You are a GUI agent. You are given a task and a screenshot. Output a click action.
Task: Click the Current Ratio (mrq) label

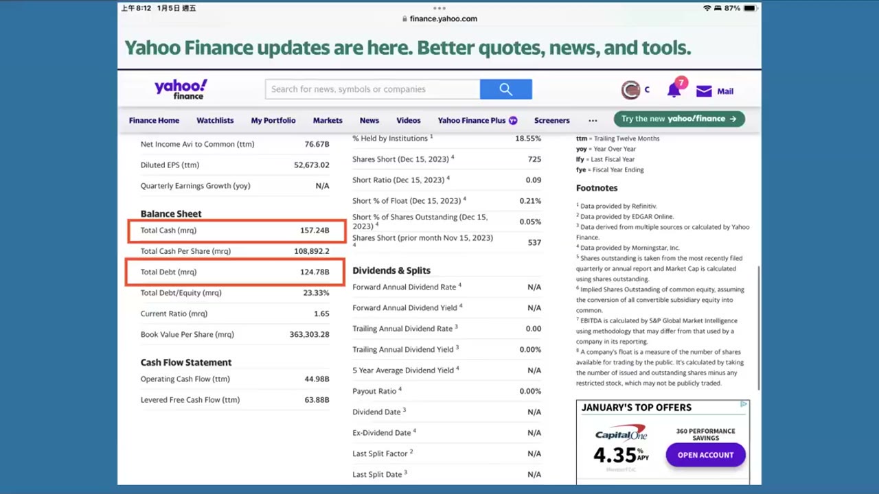(x=174, y=314)
